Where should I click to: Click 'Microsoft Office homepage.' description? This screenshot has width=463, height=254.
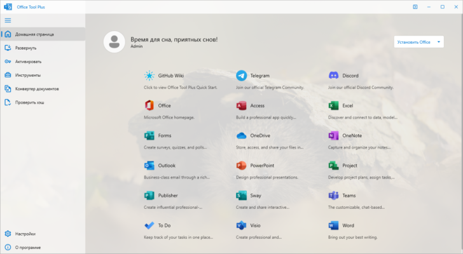point(169,117)
